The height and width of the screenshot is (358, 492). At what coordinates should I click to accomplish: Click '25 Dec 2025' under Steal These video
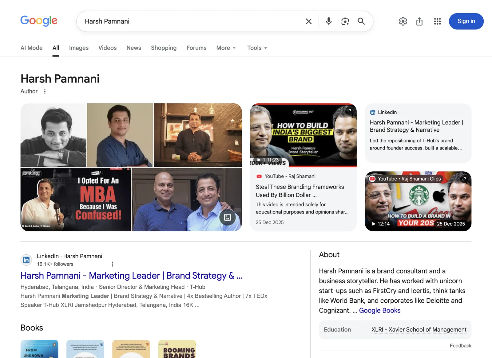click(x=270, y=222)
